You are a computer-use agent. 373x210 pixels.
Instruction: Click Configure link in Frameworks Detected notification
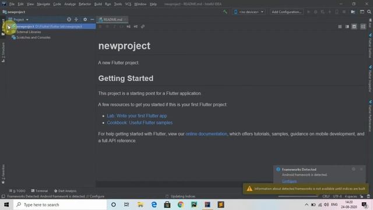pyautogui.click(x=289, y=181)
